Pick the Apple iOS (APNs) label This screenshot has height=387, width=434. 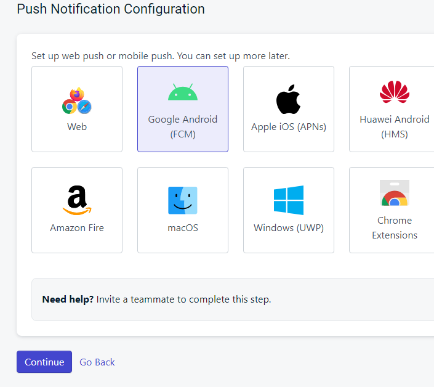[289, 127]
